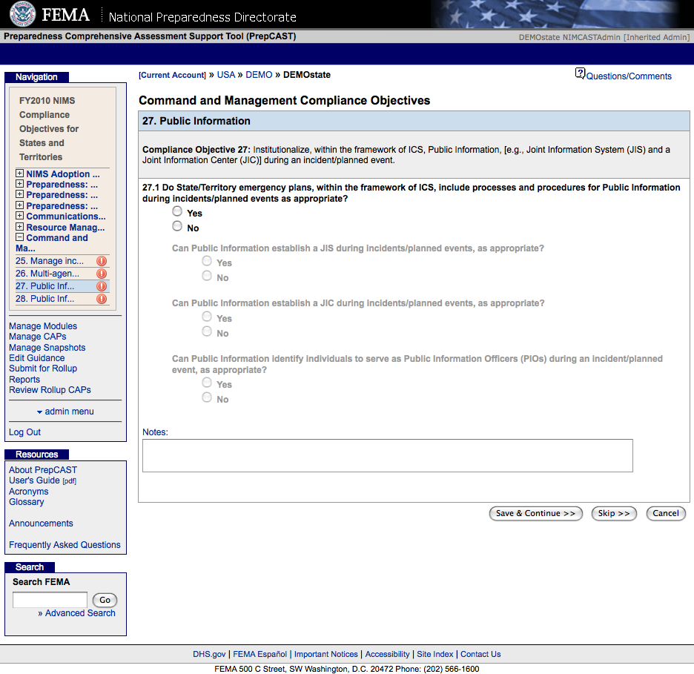Click warning icon next to 27. Public Inf...
The image size is (694, 674).
coord(102,286)
